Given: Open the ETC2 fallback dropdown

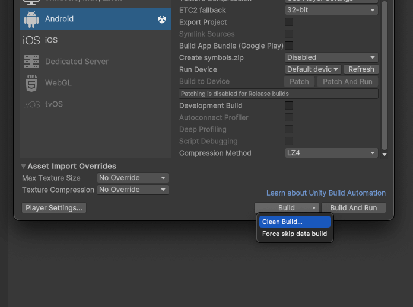Looking at the screenshot, I should tap(331, 10).
